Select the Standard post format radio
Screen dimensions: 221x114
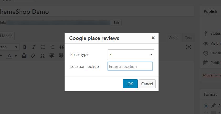[x=206, y=106]
